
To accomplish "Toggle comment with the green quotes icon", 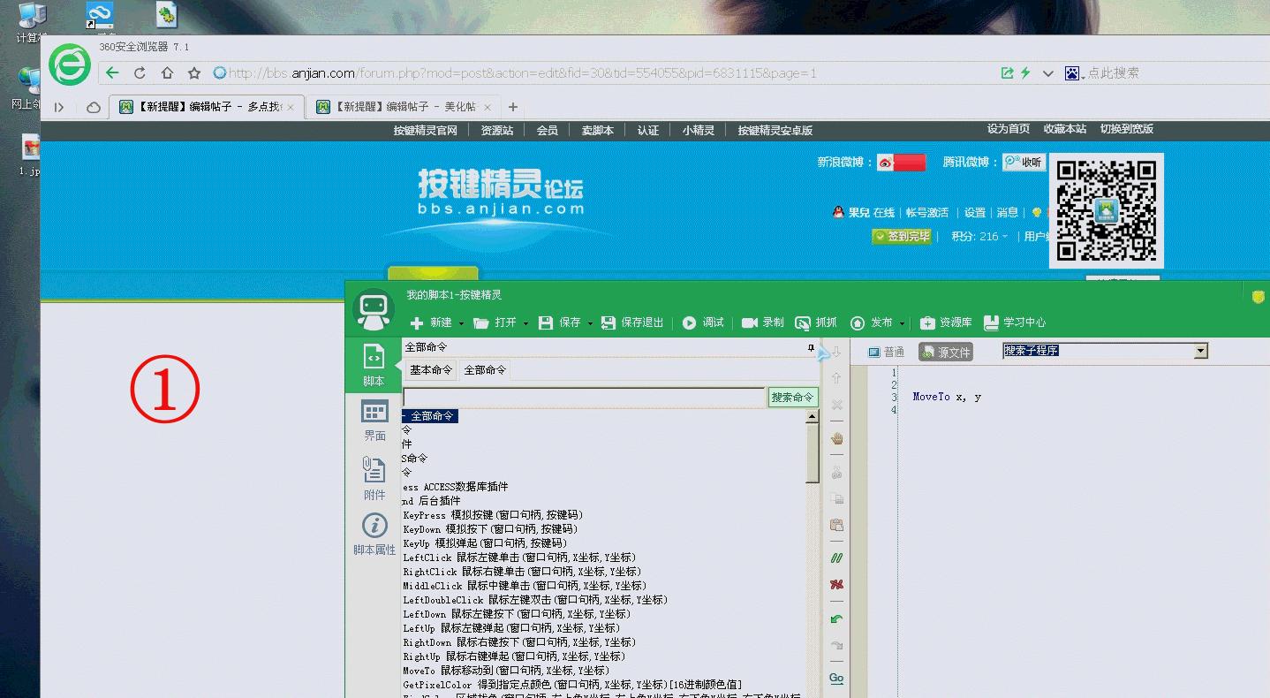I will click(x=835, y=558).
